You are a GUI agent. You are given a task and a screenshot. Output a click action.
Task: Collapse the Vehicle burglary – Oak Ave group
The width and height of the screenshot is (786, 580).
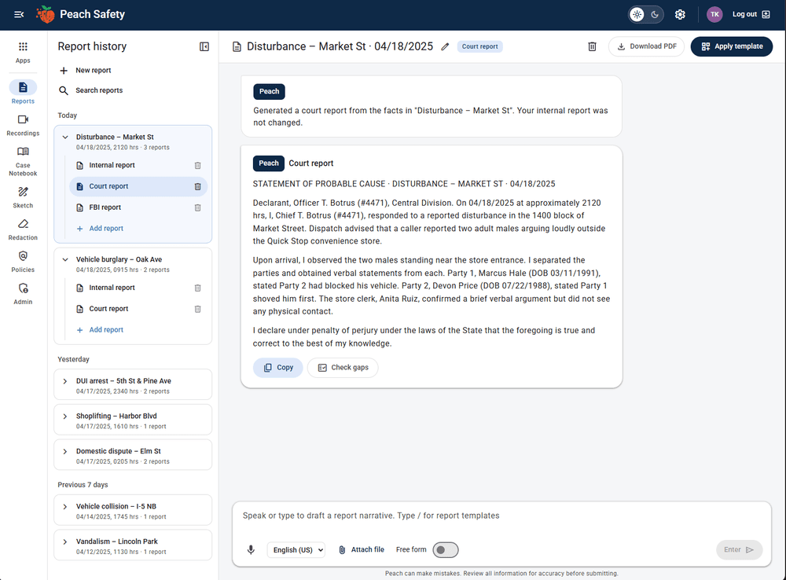(x=65, y=259)
